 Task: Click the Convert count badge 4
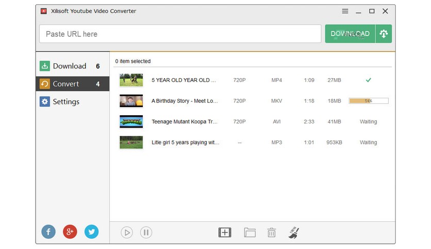97,84
